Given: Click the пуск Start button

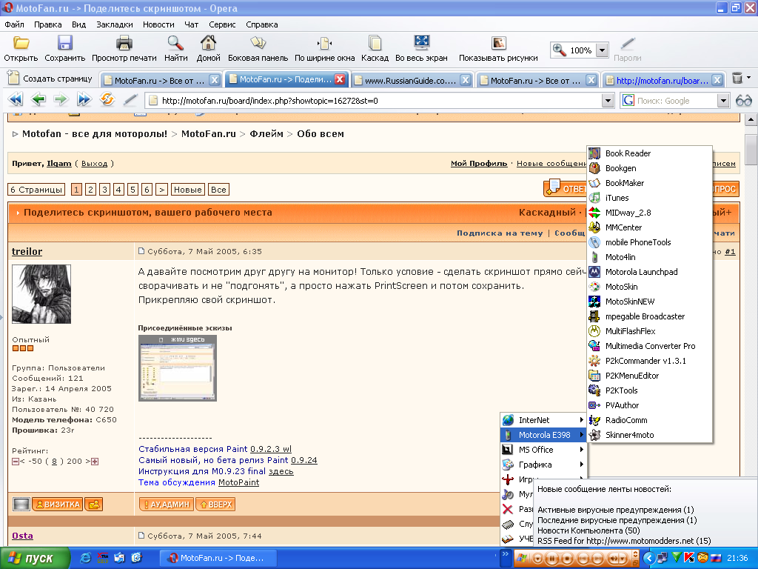Looking at the screenshot, I should (x=36, y=558).
